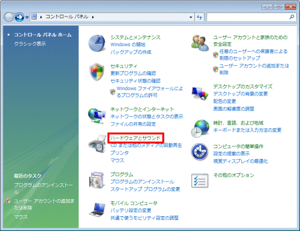Open その他のオプション heading link

tap(234, 175)
